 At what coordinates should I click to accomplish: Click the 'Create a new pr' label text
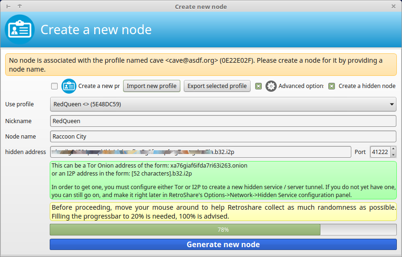(99, 86)
